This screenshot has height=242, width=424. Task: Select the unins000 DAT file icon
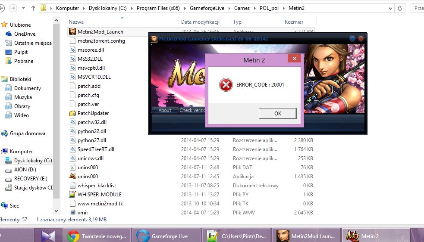(x=72, y=168)
